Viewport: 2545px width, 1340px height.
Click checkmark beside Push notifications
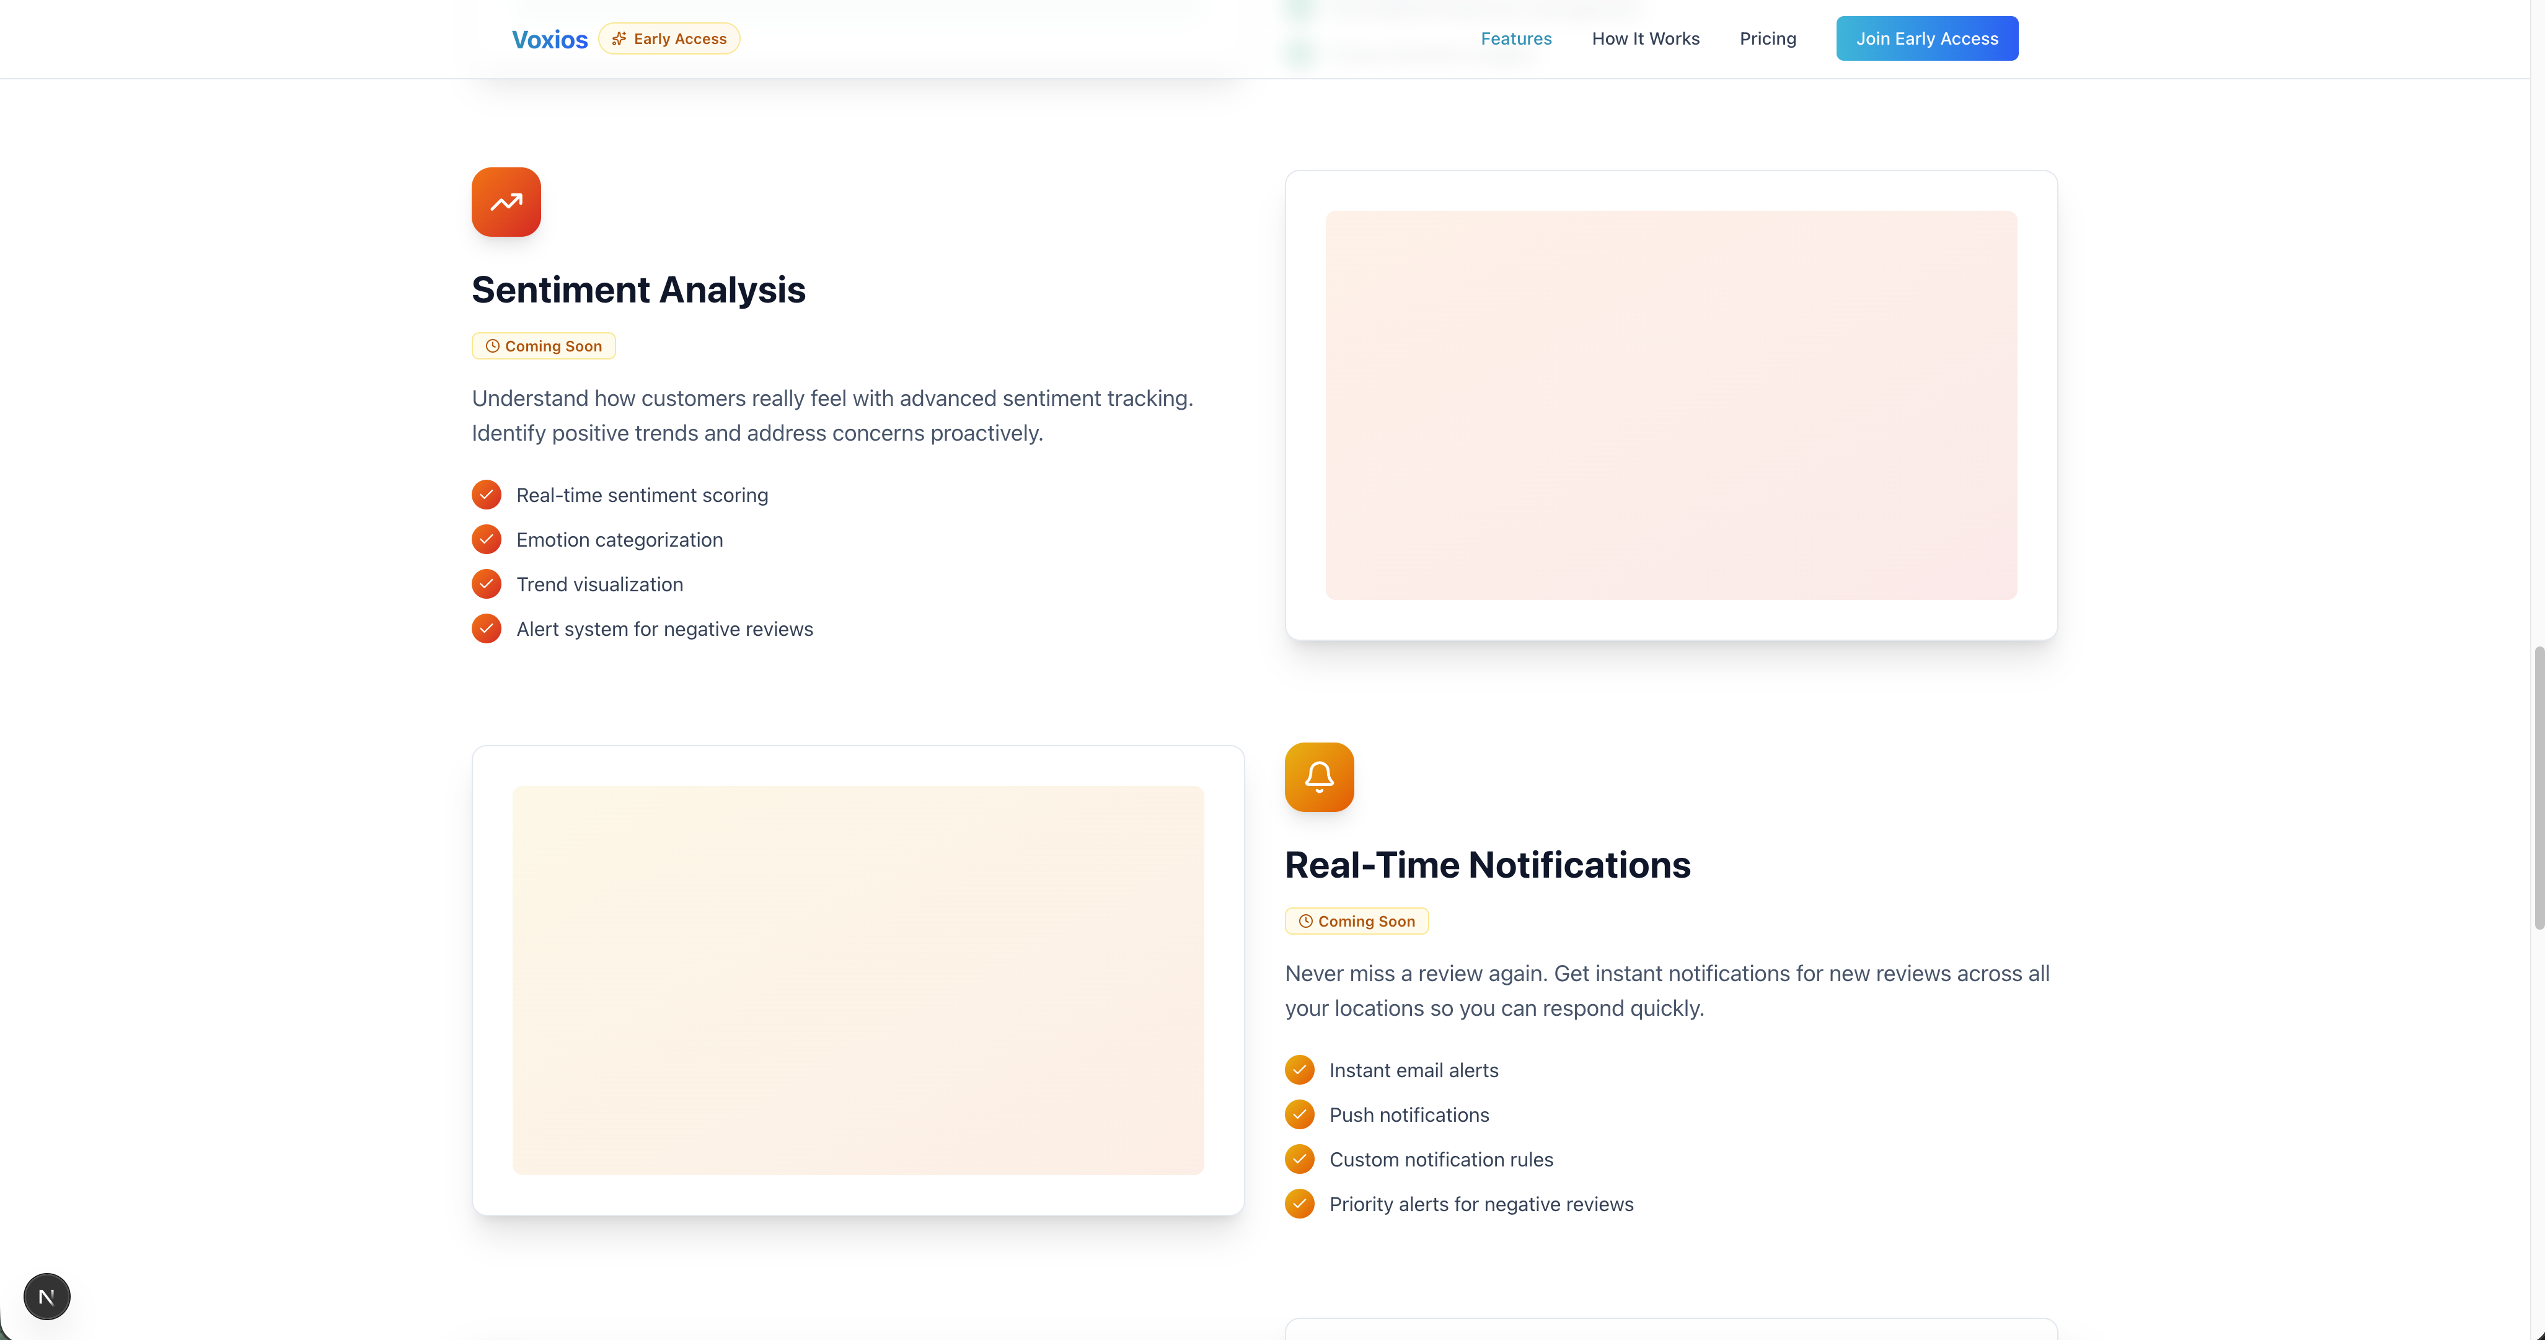1299,1114
